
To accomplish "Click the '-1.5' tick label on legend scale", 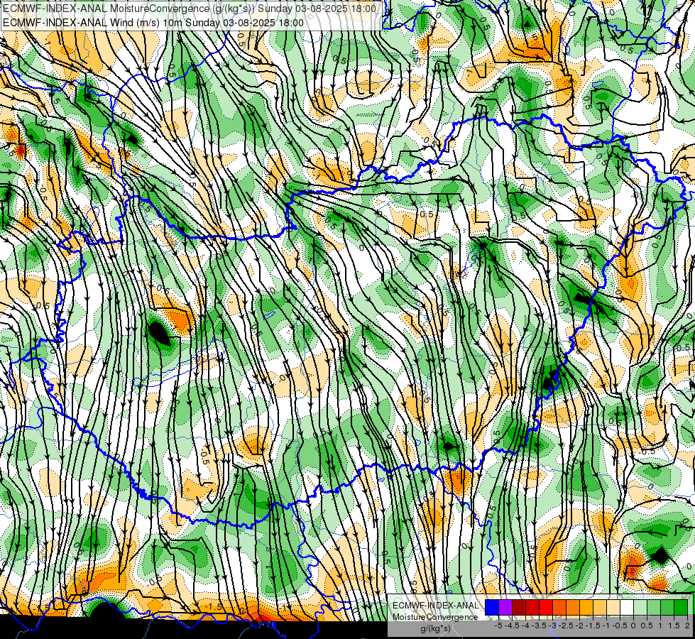I will tap(593, 626).
